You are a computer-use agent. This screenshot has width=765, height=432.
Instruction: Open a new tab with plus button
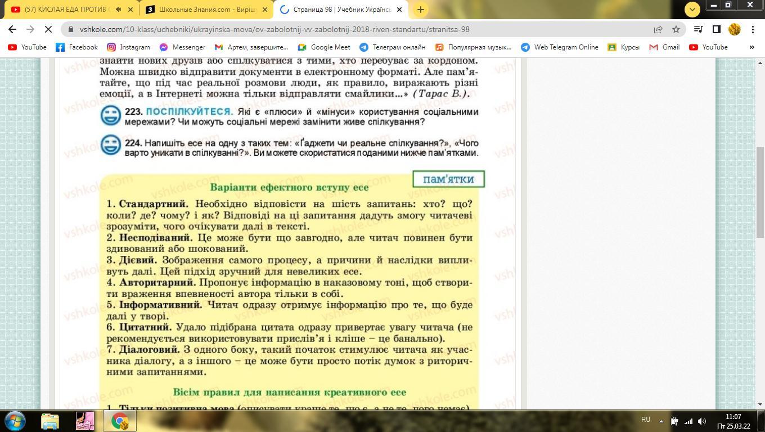coord(420,9)
